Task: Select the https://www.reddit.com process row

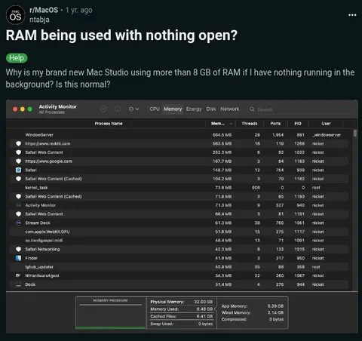Action: pyautogui.click(x=179, y=143)
